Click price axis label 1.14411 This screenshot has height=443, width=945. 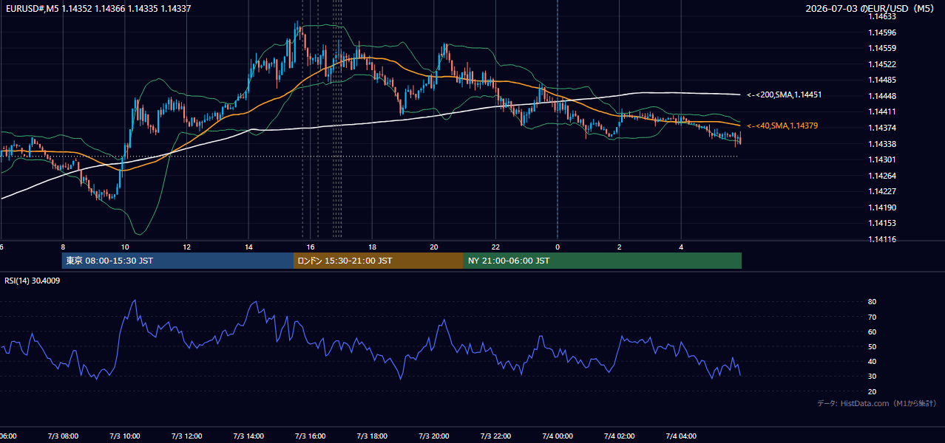pyautogui.click(x=884, y=111)
